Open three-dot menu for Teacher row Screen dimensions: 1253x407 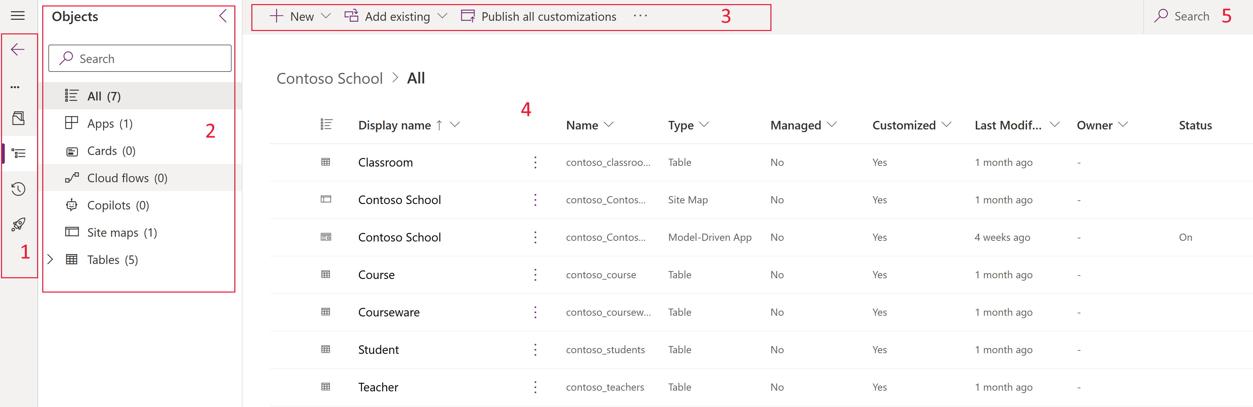535,387
